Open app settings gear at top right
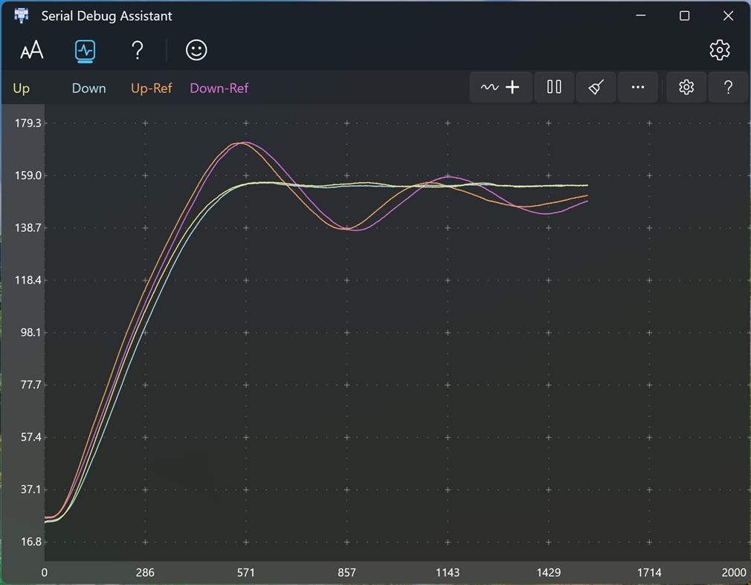Image resolution: width=751 pixels, height=585 pixels. (719, 50)
